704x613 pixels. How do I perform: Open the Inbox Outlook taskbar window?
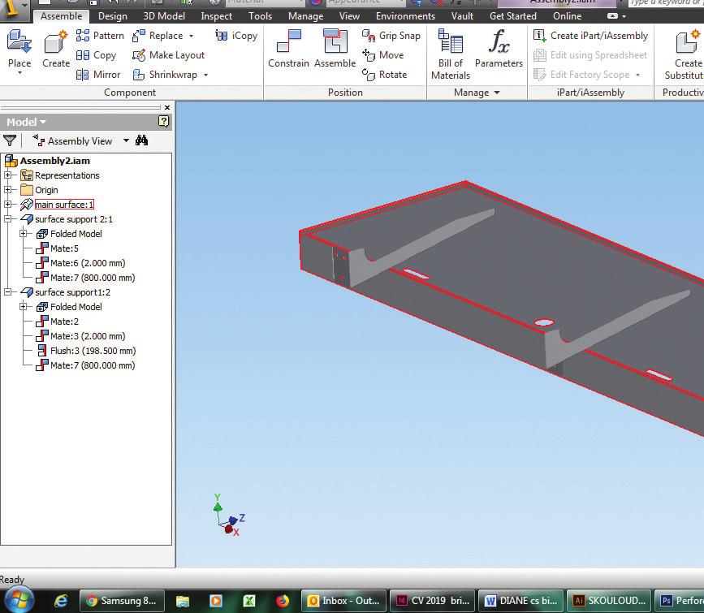click(x=343, y=601)
